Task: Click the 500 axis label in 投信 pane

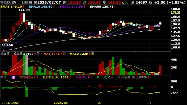Action: [x=174, y=81]
